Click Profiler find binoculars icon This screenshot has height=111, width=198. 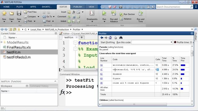pos(121,38)
